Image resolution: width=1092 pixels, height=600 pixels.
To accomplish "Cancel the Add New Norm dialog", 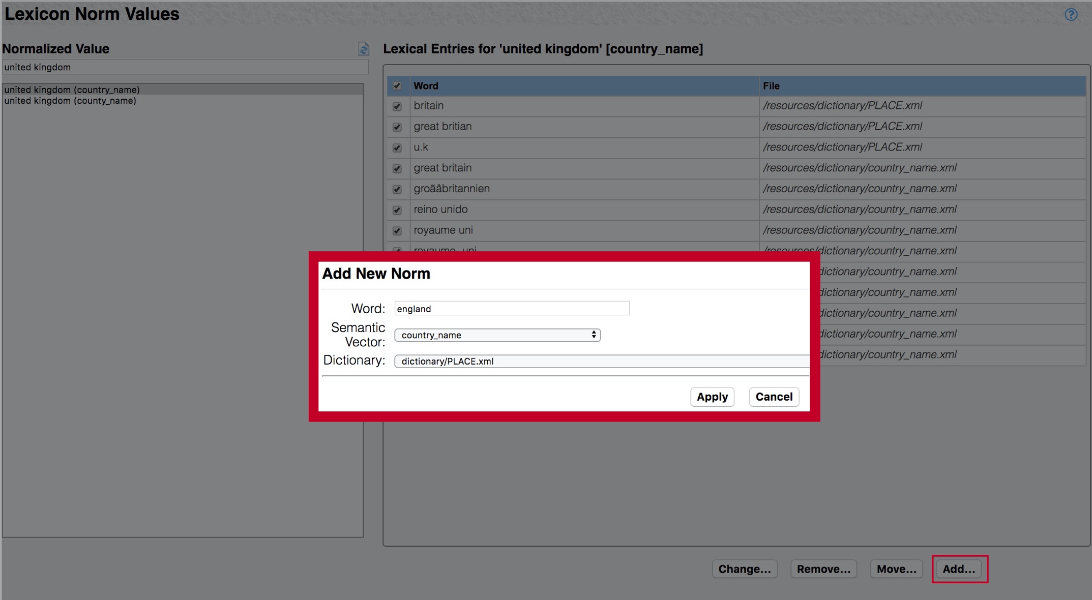I will [773, 397].
